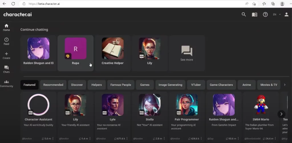
Task: Select the Recommended tab
Action: [53, 85]
